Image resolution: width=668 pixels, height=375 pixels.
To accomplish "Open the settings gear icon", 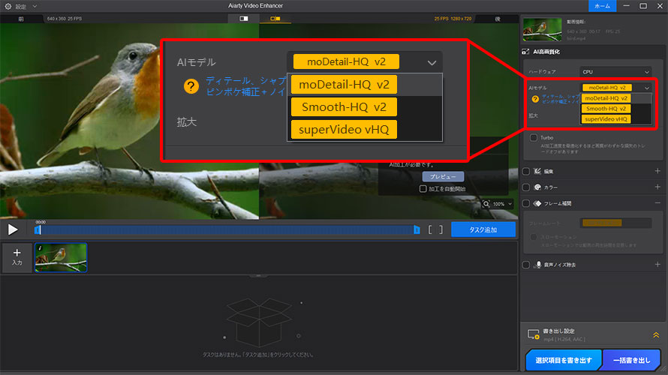I will pyautogui.click(x=8, y=7).
